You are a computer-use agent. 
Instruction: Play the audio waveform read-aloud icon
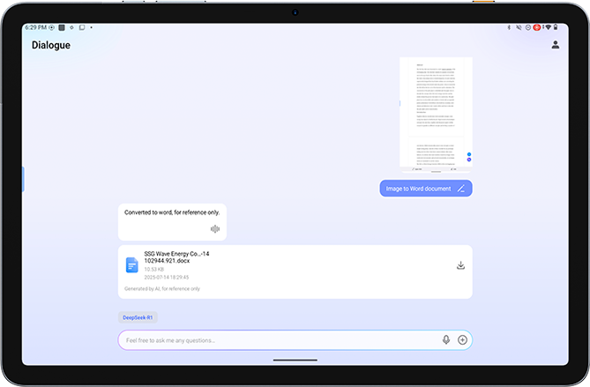click(x=215, y=228)
